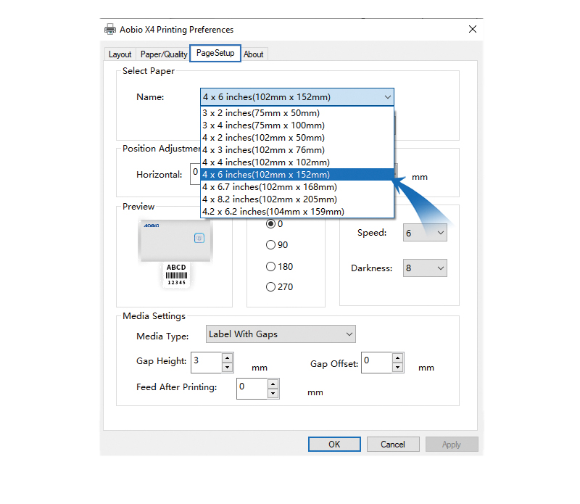This screenshot has width=580, height=504.
Task: Open the Speed dropdown
Action: tap(425, 233)
